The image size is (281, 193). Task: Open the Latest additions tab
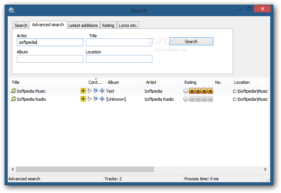83,25
